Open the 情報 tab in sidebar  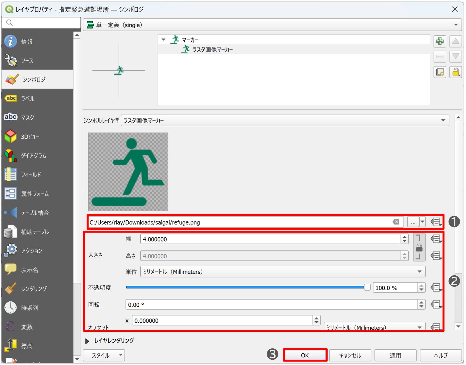tap(37, 41)
